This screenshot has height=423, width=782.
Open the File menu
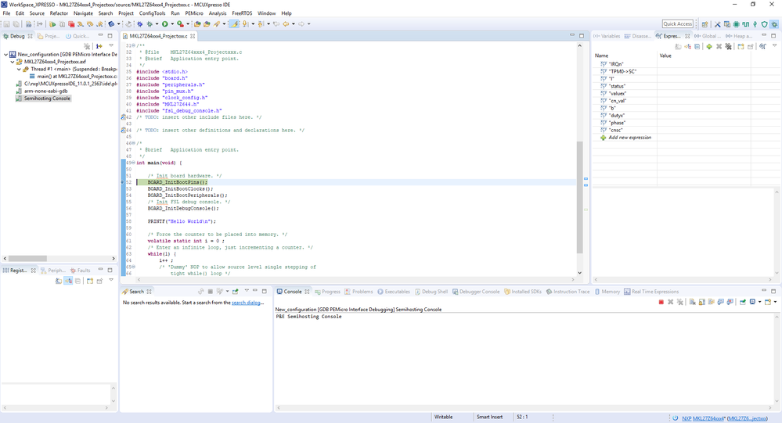[x=6, y=13]
